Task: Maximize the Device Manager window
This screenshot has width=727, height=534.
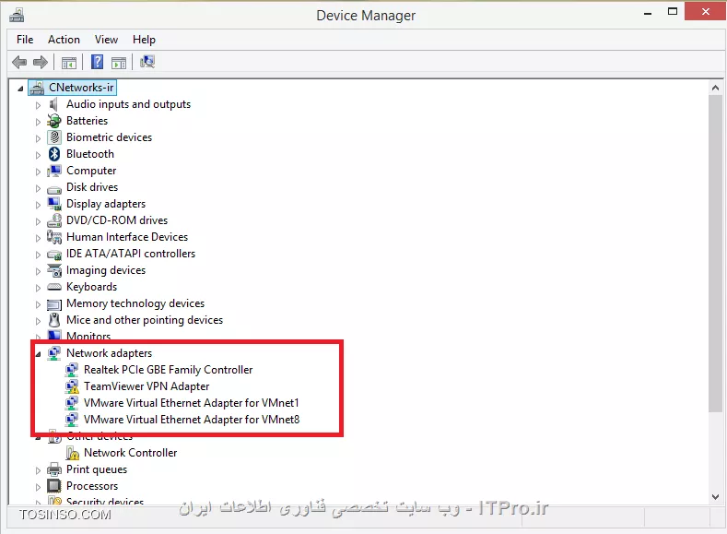Action: click(673, 12)
